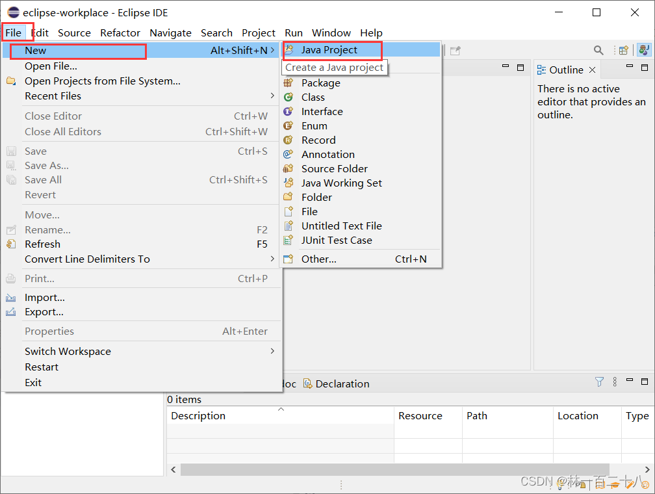Click the Import icon in File menu
The width and height of the screenshot is (655, 494).
pyautogui.click(x=11, y=298)
